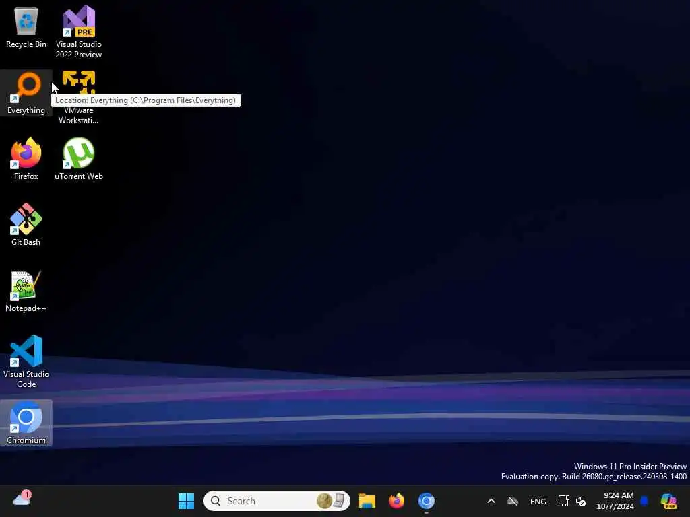Open File Explorer from the taskbar
This screenshot has width=690, height=517.
click(367, 501)
